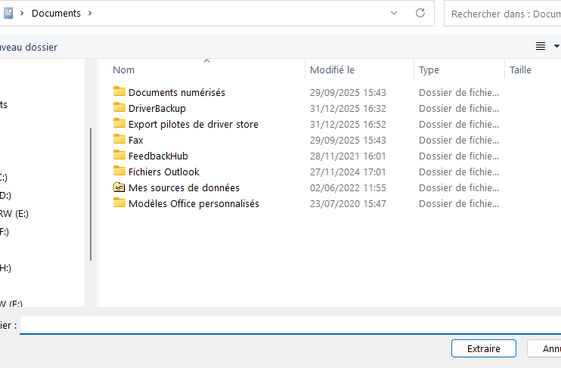Click the type cell of FeedbackHub row

[x=459, y=156]
